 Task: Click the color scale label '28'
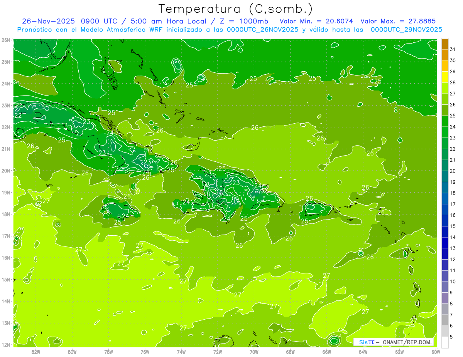(453, 82)
